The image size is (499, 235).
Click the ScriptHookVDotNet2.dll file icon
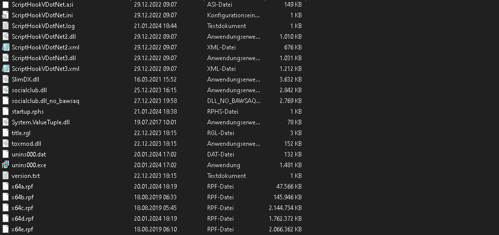[6, 36]
